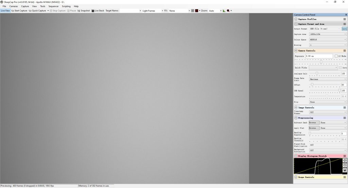
Task: Open the Camera Controls section hamburger menu
Action: click(345, 51)
